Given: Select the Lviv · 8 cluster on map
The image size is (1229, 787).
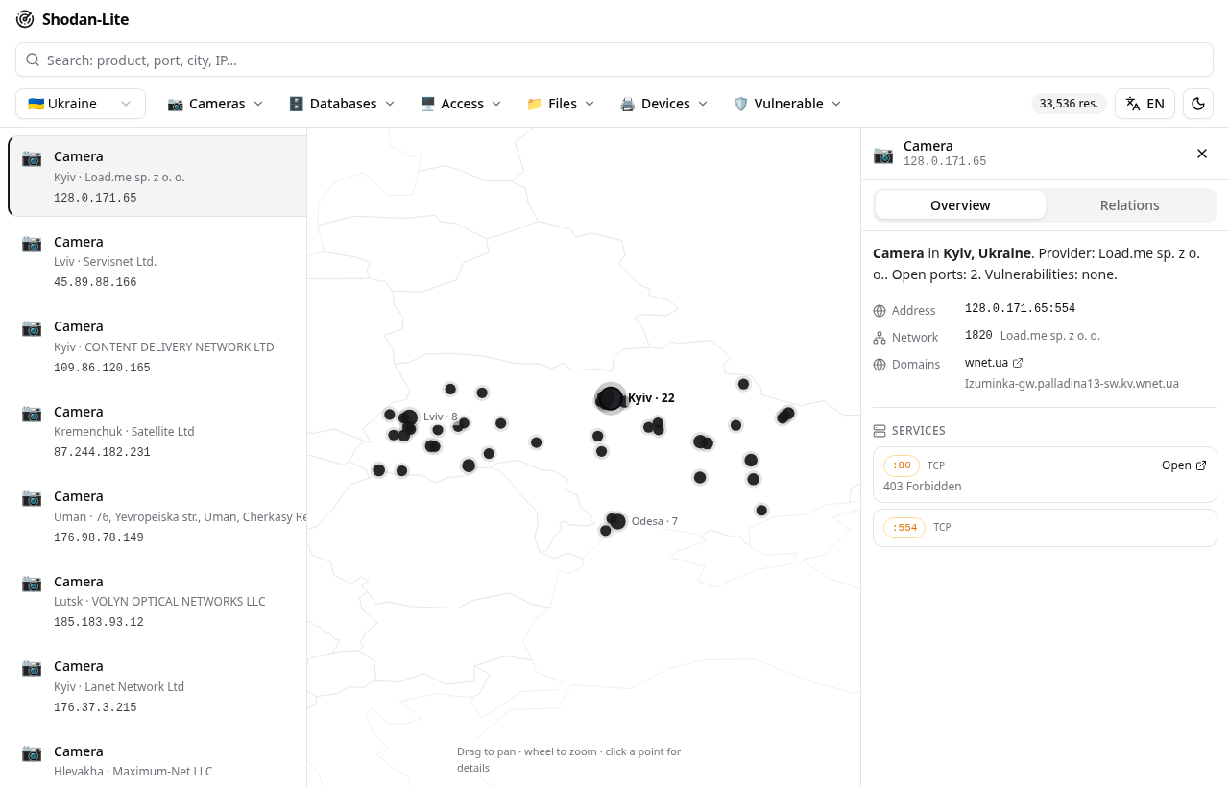Looking at the screenshot, I should click(x=410, y=417).
